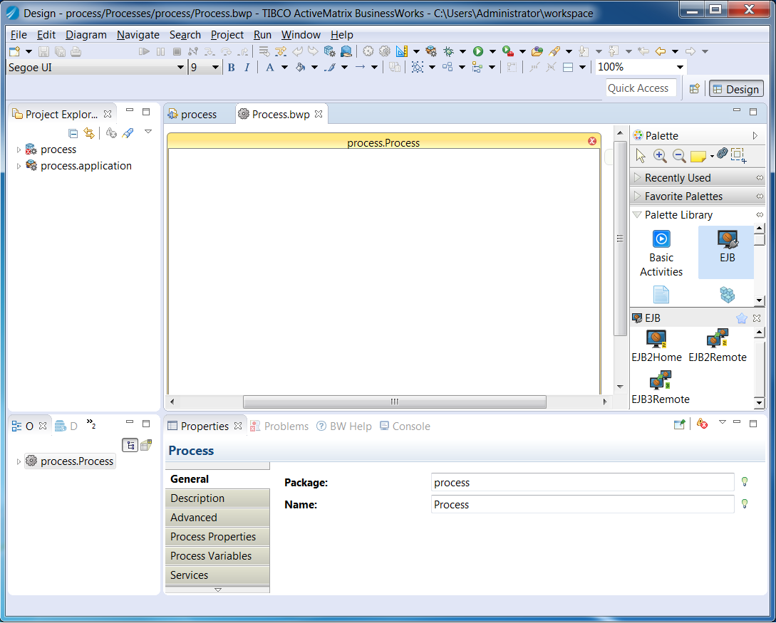Image resolution: width=776 pixels, height=623 pixels.
Task: Switch to the Problems tab
Action: coord(279,426)
